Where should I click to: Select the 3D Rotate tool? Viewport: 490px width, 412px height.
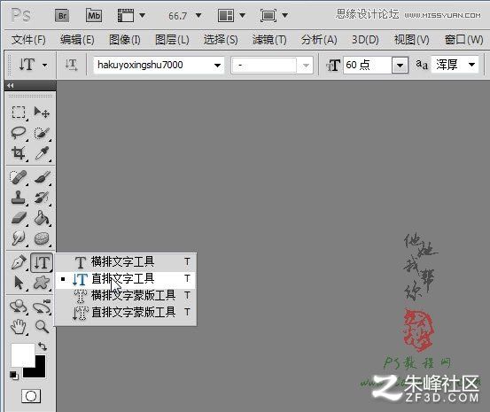pyautogui.click(x=19, y=307)
